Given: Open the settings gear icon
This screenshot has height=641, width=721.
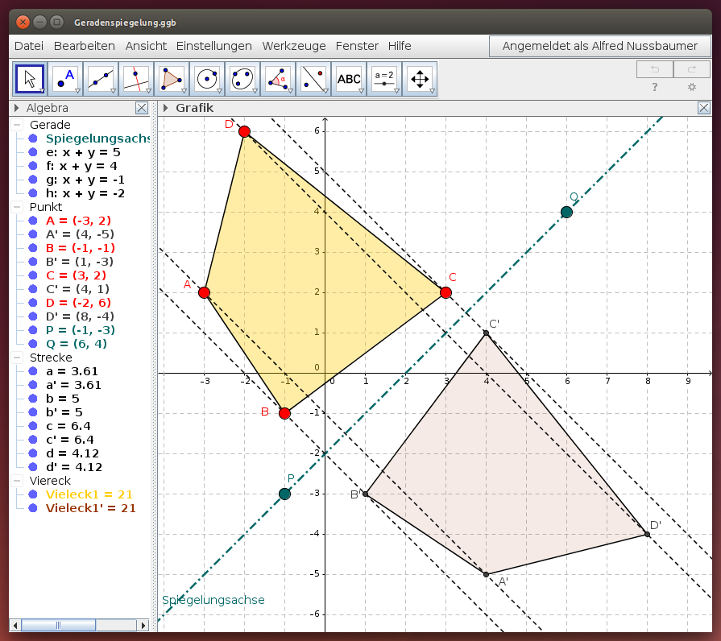Looking at the screenshot, I should pyautogui.click(x=691, y=87).
